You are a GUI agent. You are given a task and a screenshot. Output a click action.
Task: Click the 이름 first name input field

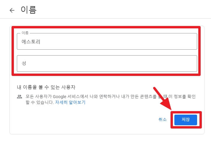[x=107, y=41]
